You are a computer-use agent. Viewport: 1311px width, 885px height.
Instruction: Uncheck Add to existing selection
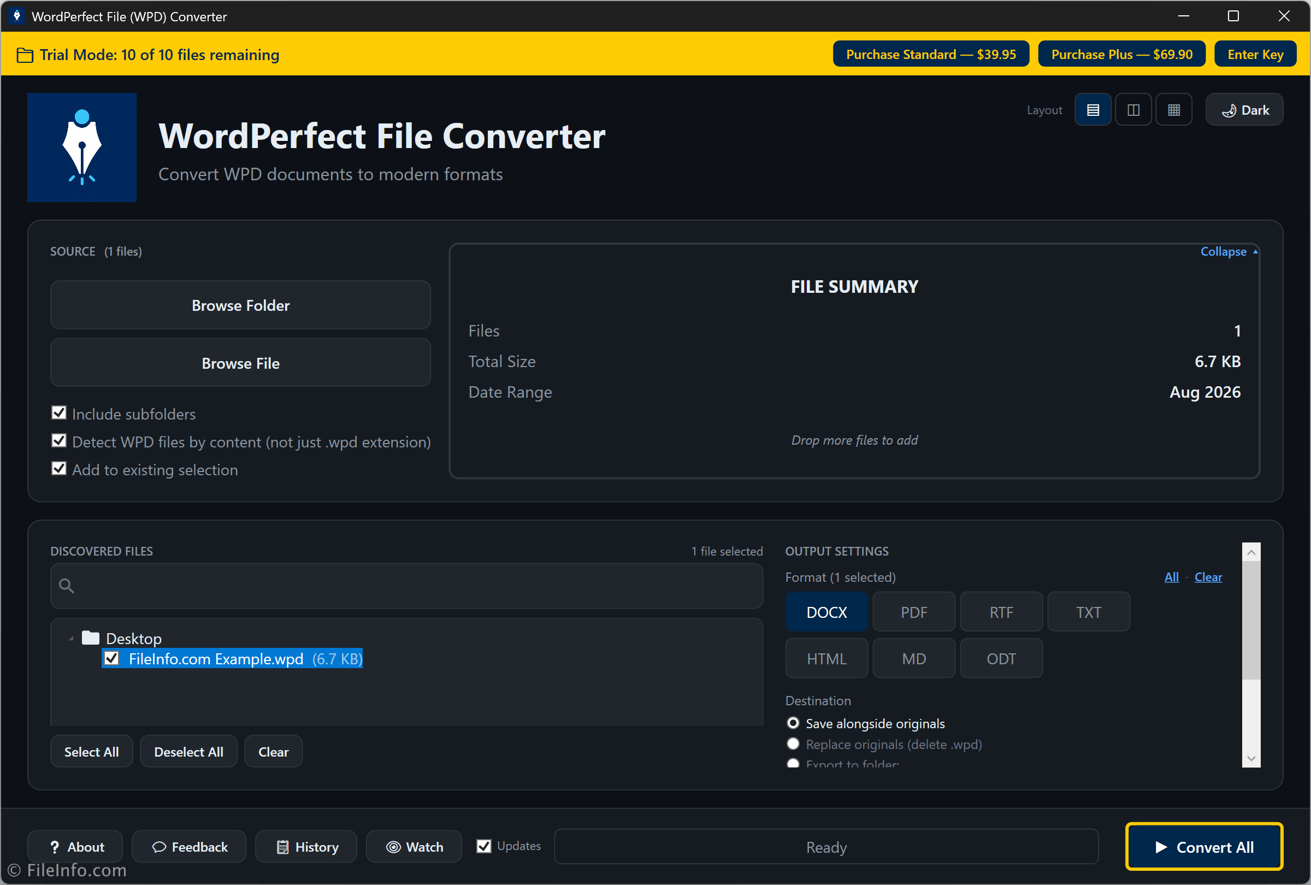[x=58, y=469]
